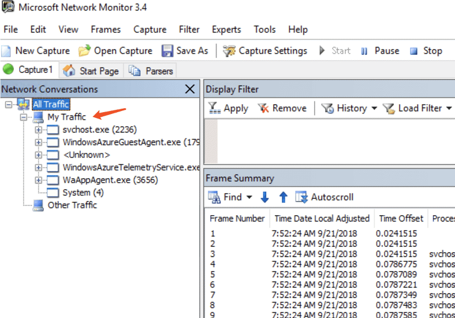Open Capture Settings from the toolbar
Image resolution: width=455 pixels, height=318 pixels.
click(265, 51)
